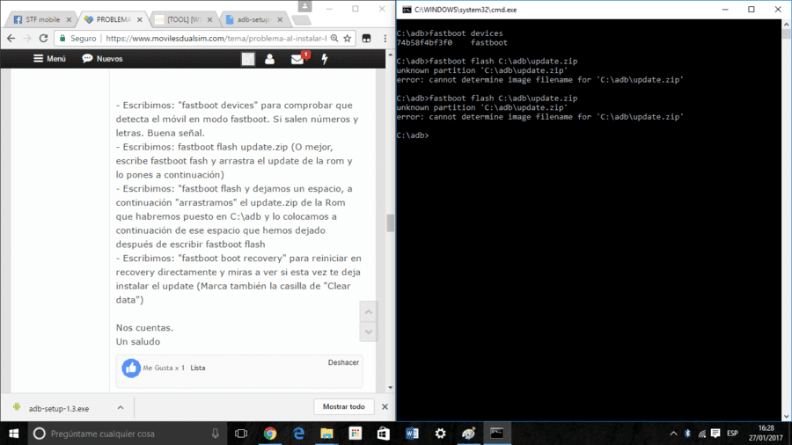Close the STF mobile tab
The width and height of the screenshot is (792, 445).
click(x=70, y=19)
